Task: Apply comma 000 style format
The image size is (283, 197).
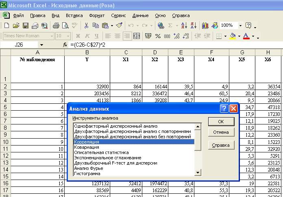Action: 167,36
